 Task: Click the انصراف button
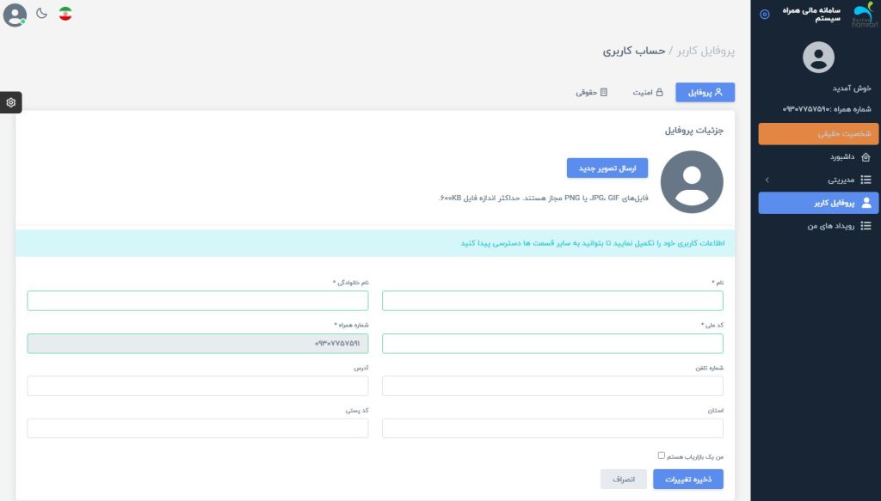[x=624, y=479]
